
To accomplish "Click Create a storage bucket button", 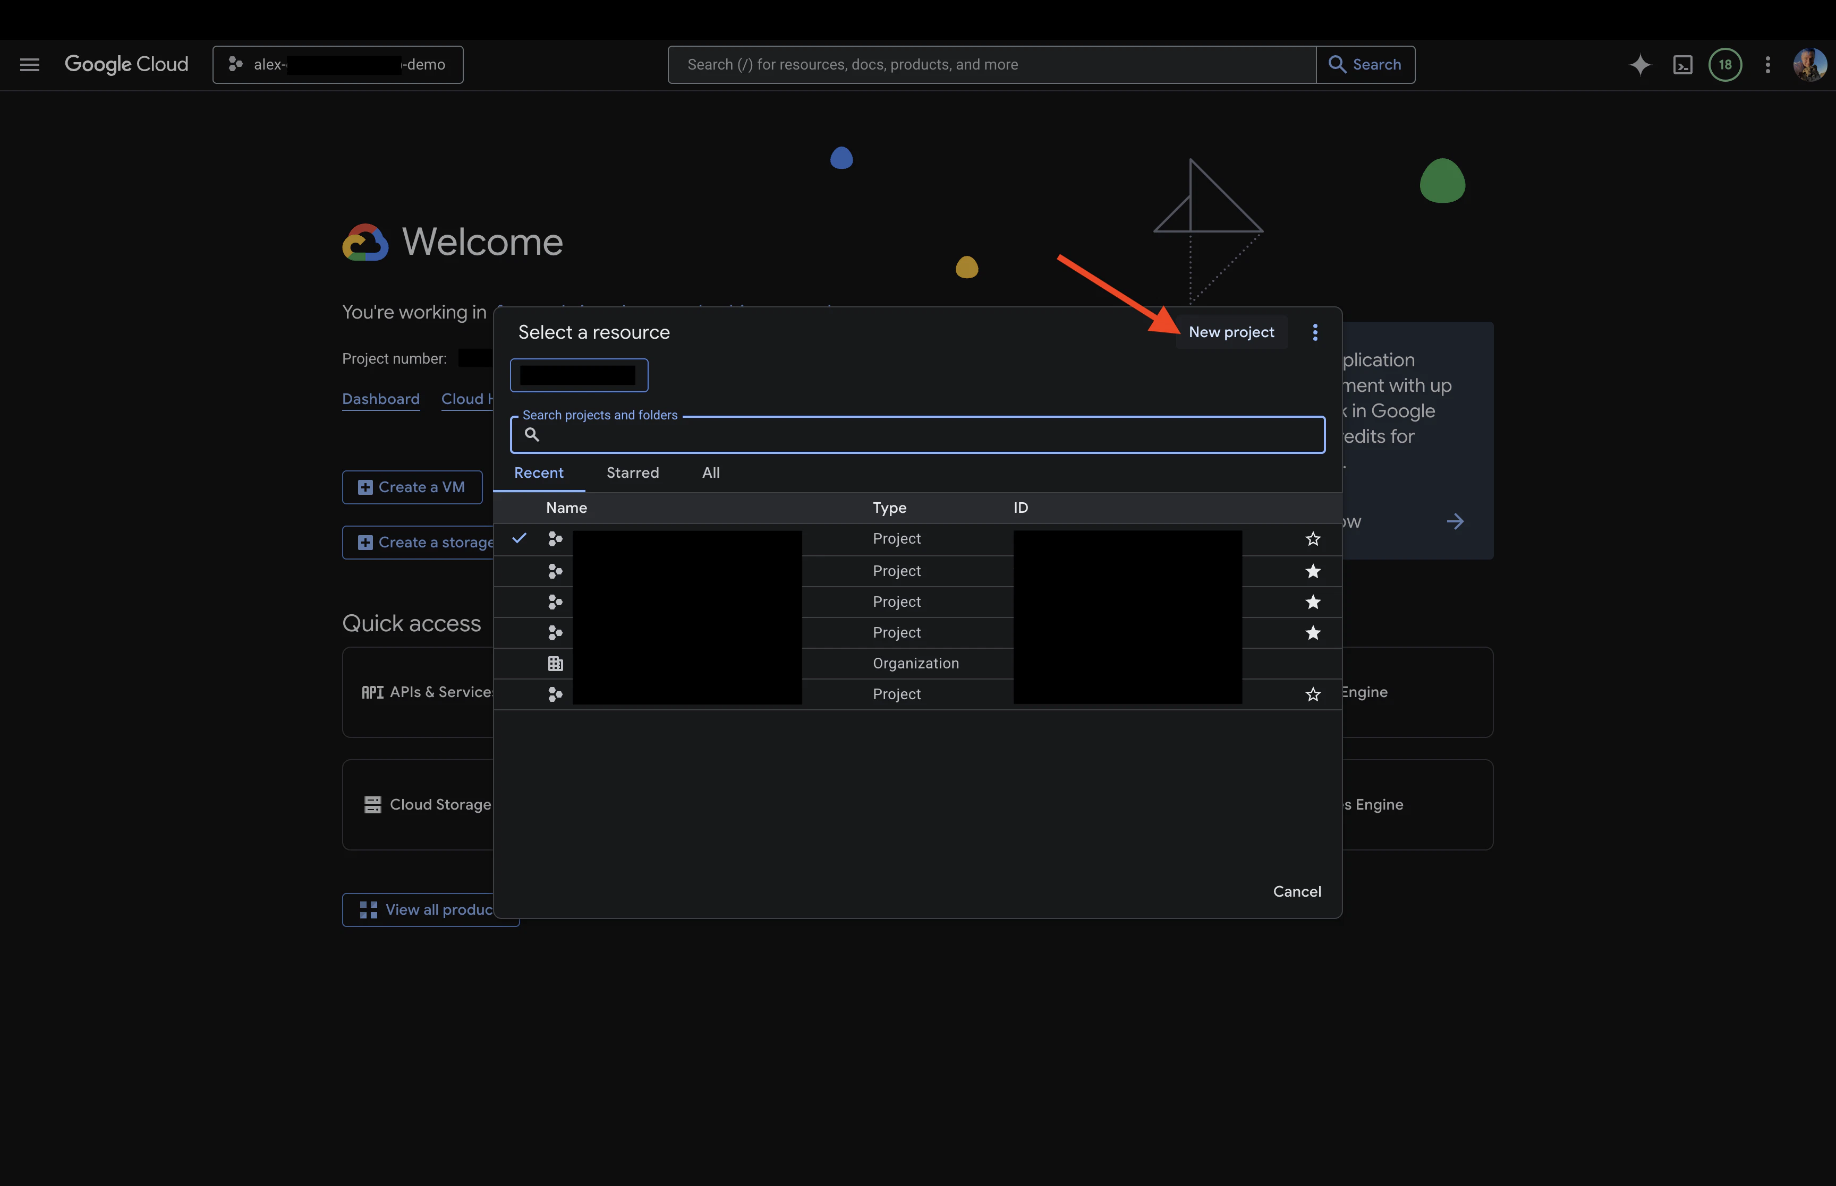I will 418,542.
